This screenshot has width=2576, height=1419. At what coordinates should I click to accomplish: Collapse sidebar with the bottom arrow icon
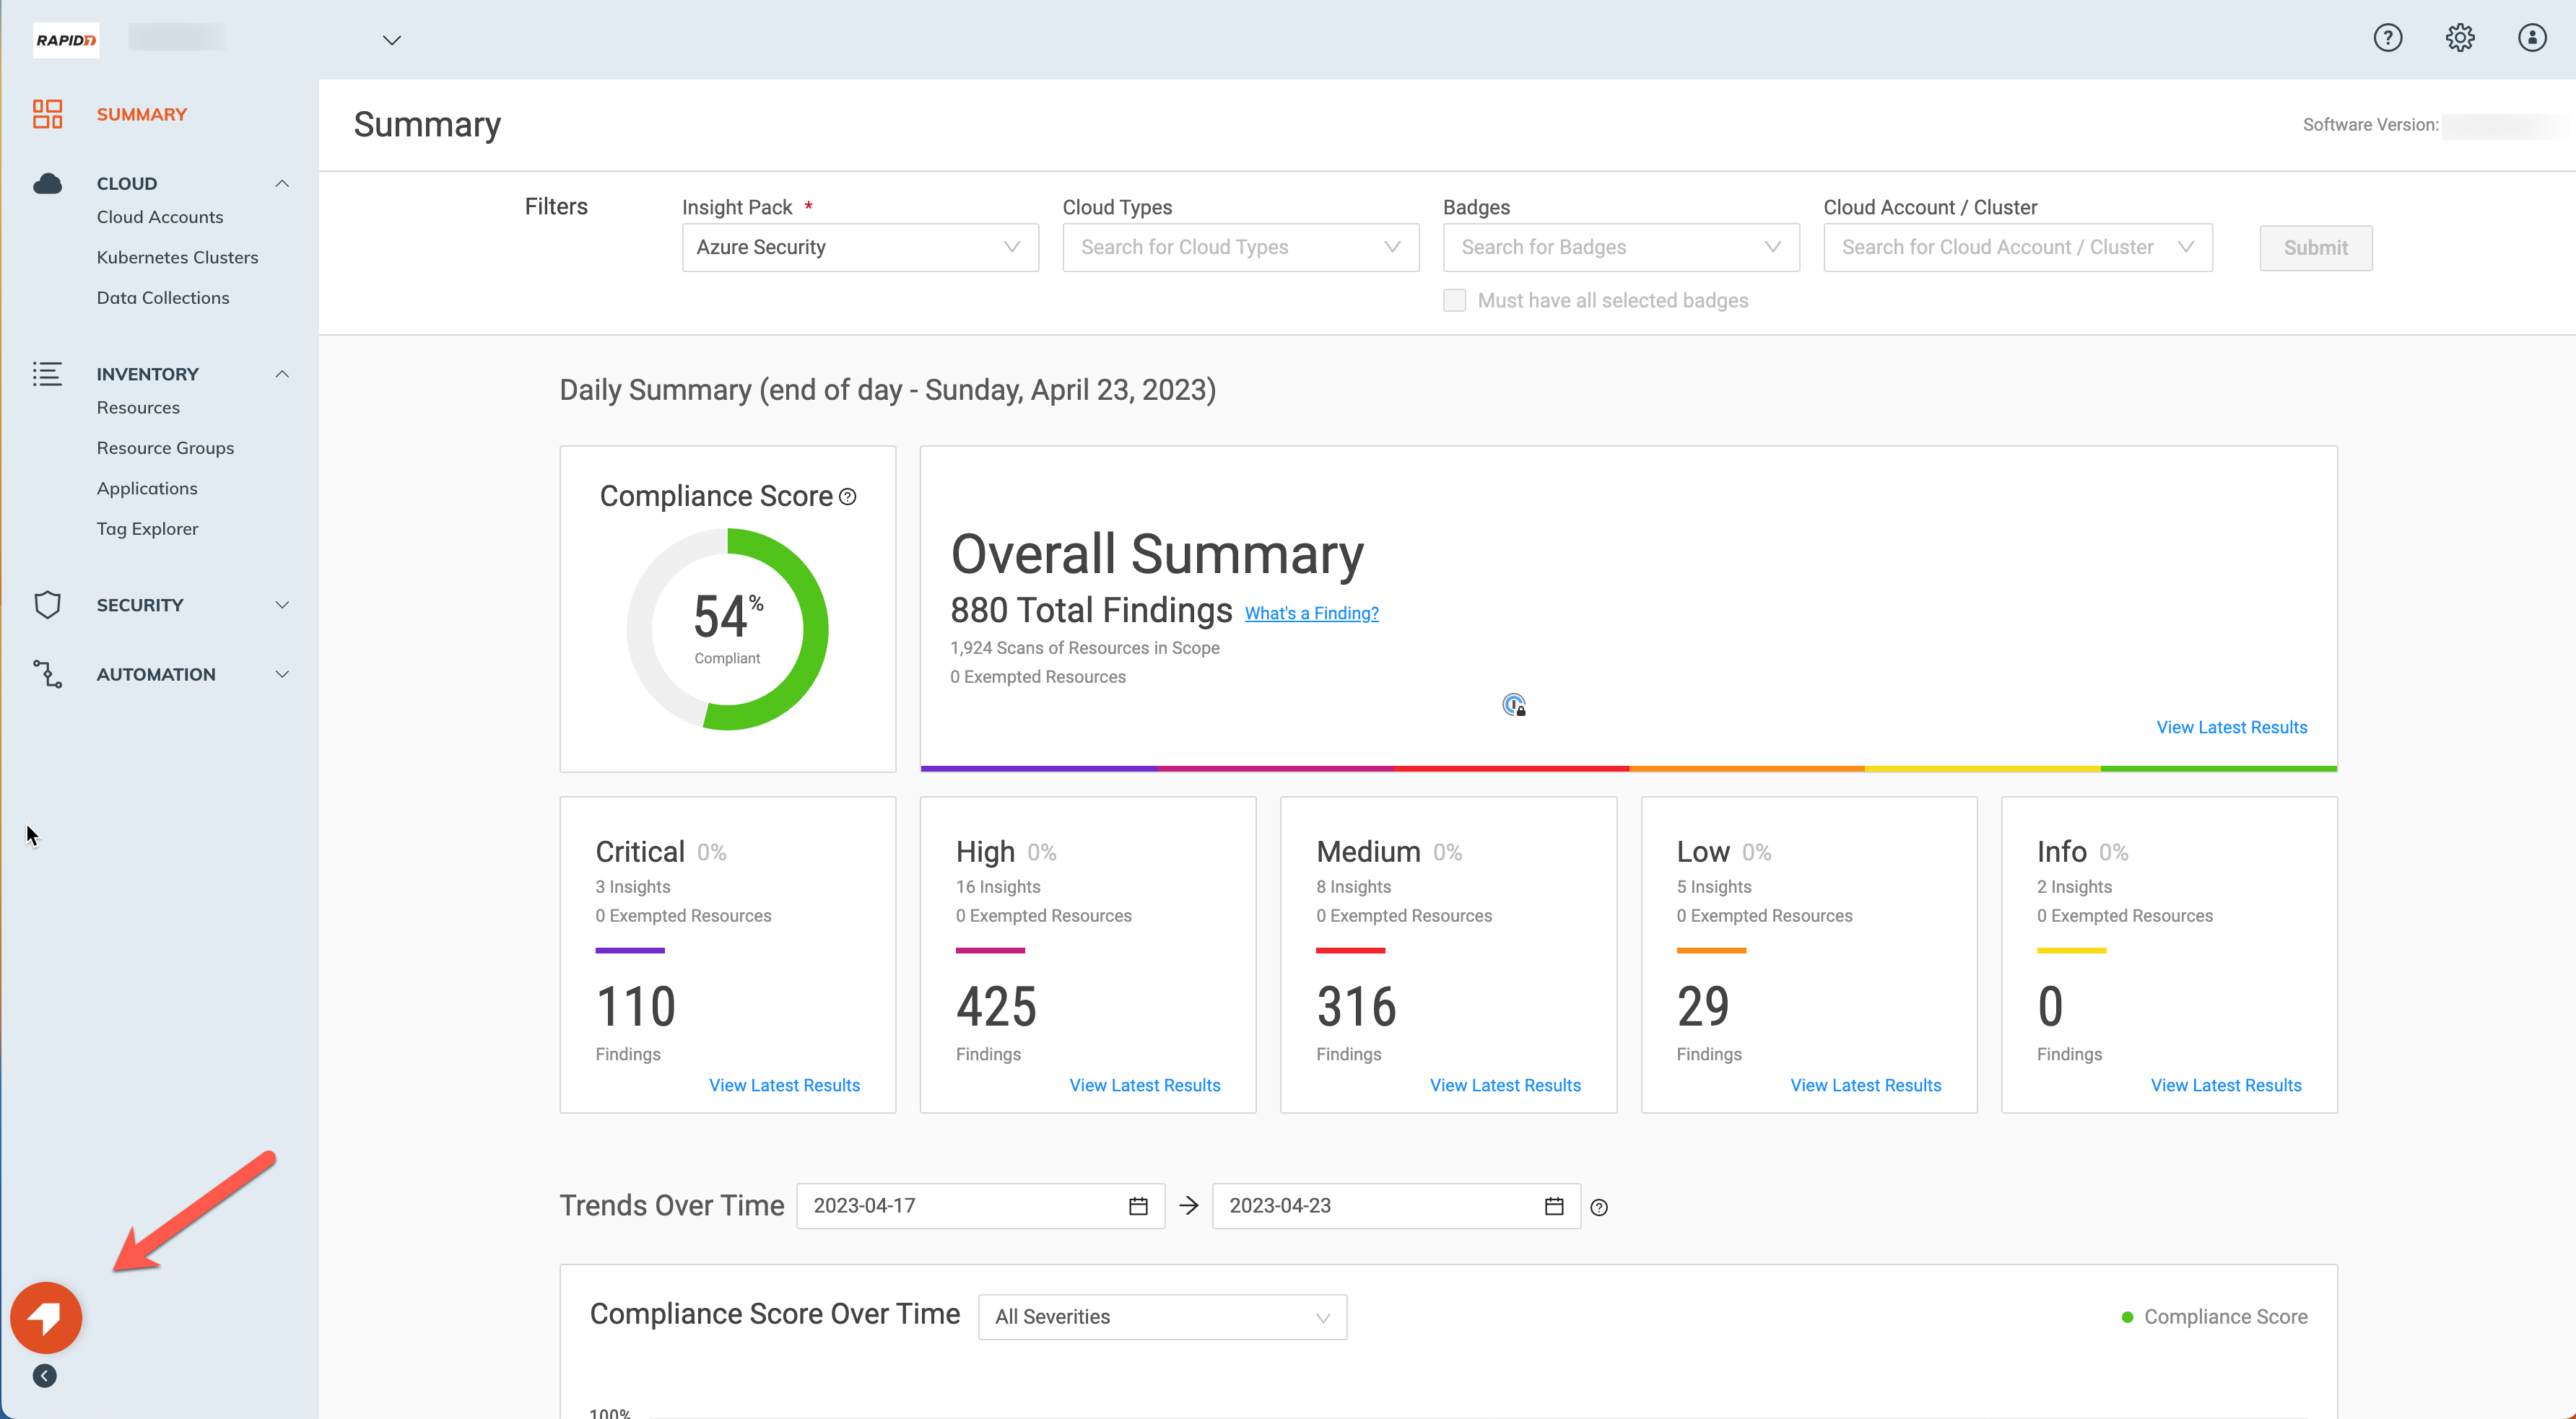[x=45, y=1376]
